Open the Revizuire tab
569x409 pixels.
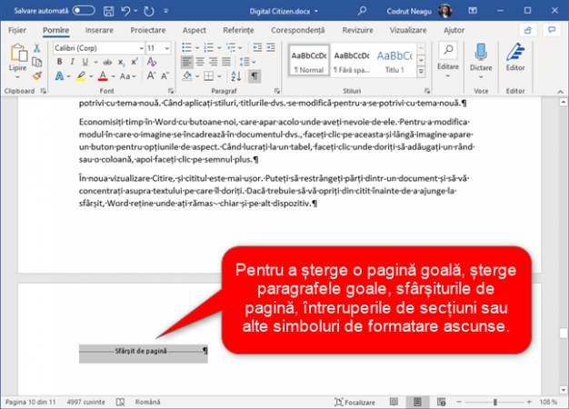357,30
